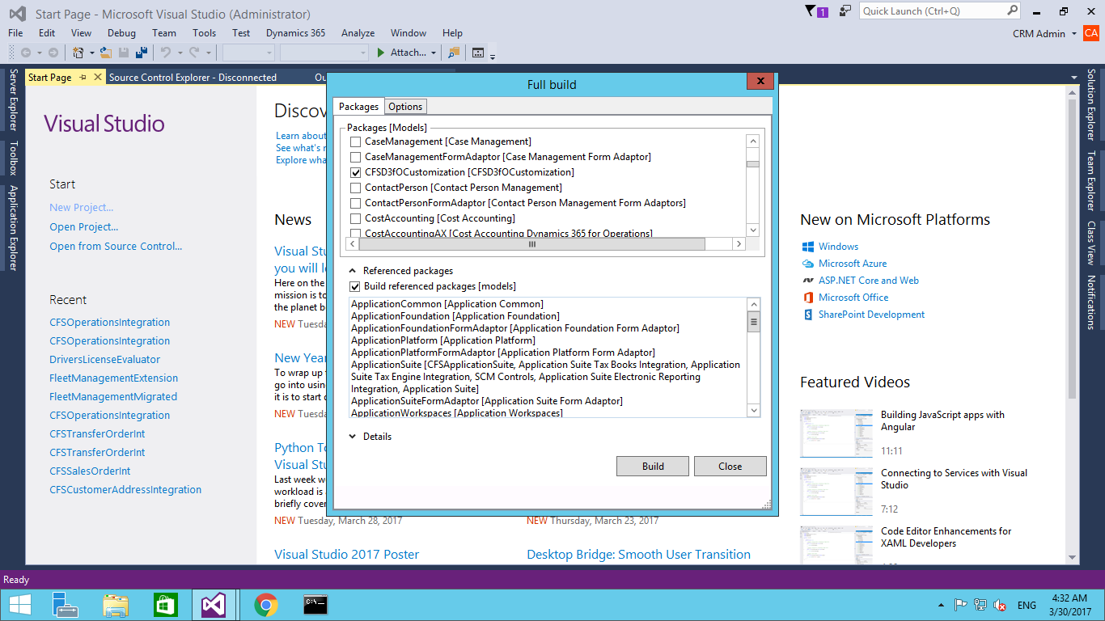The image size is (1105, 621).
Task: Open the Dynamics 365 menu
Action: click(295, 33)
